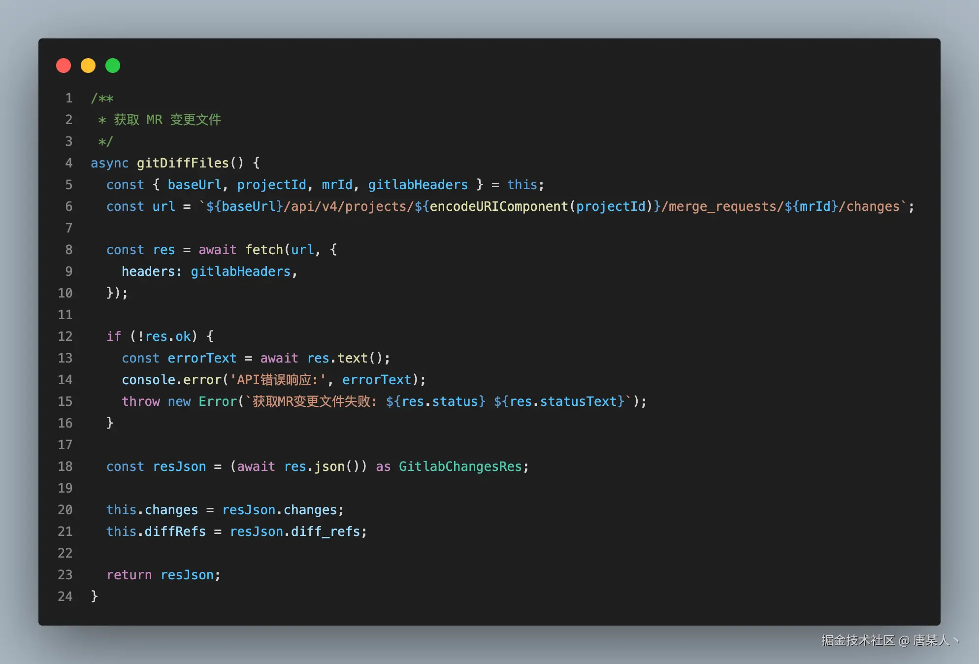Click the red close window dot

[64, 66]
